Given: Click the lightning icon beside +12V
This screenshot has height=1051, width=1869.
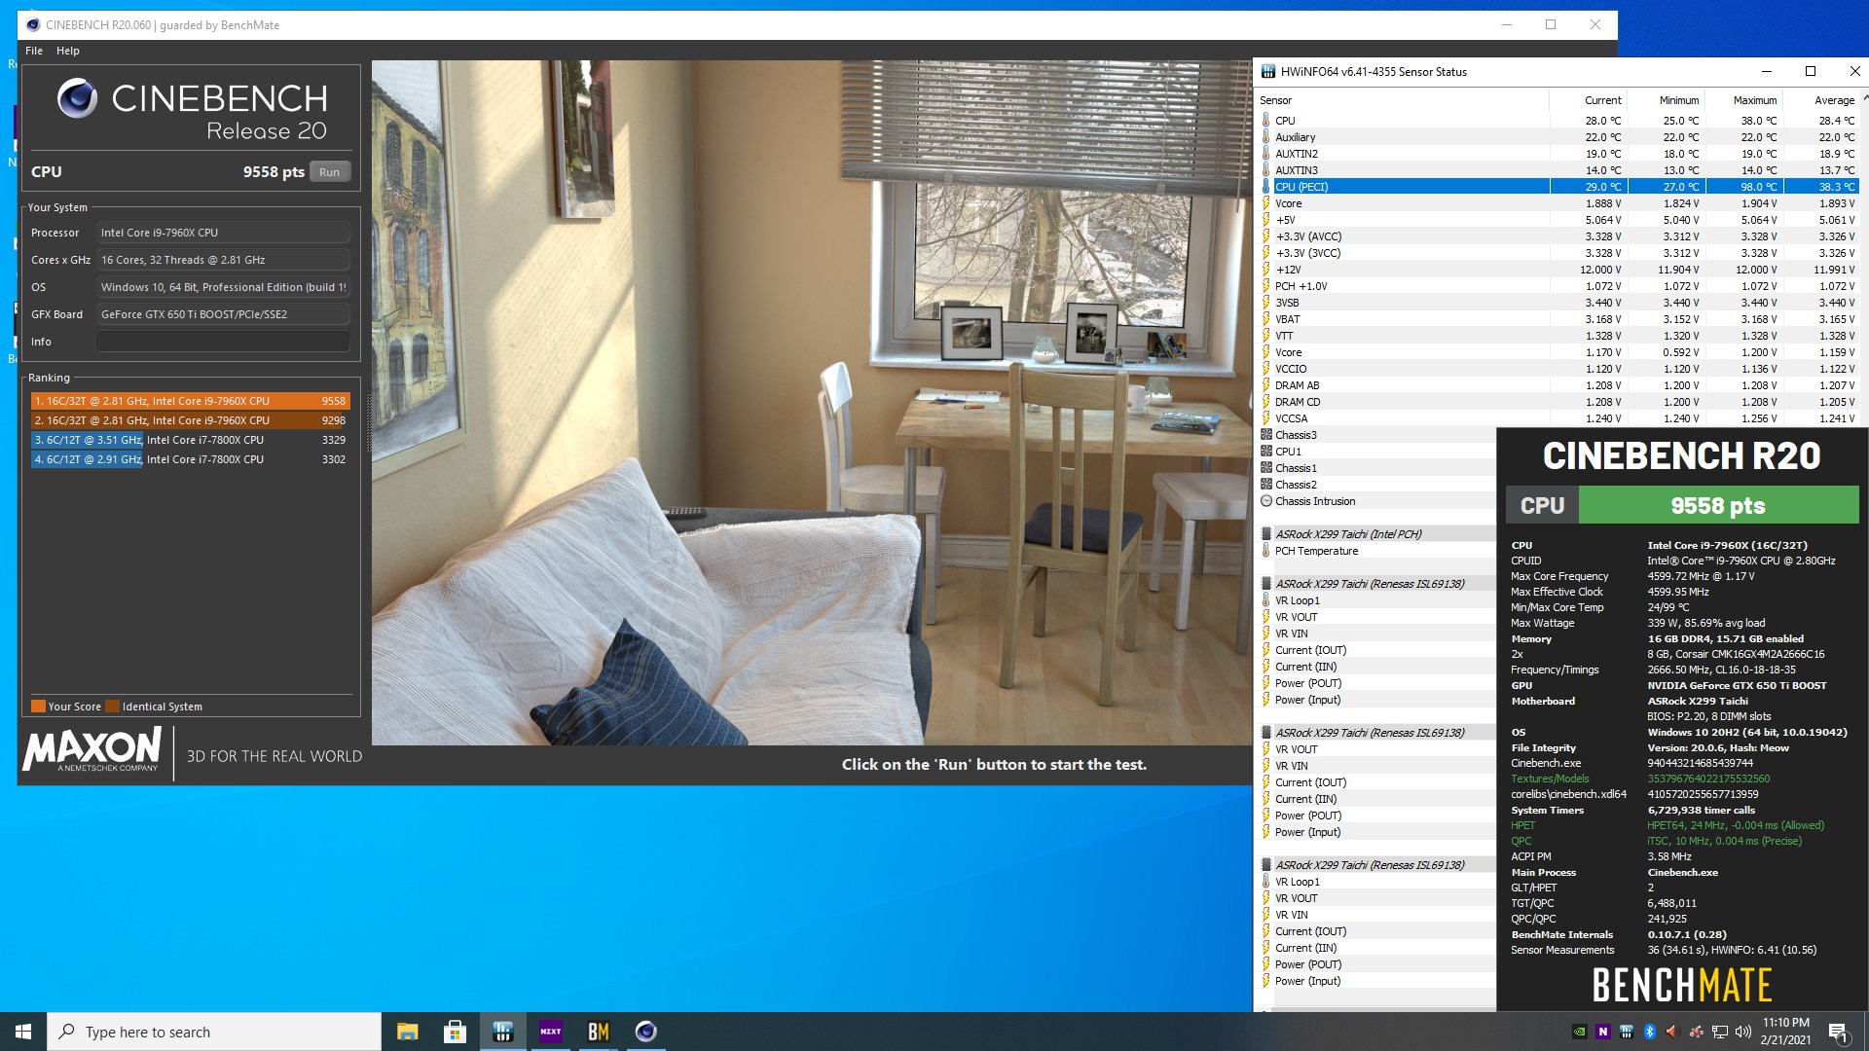Looking at the screenshot, I should click(1265, 270).
